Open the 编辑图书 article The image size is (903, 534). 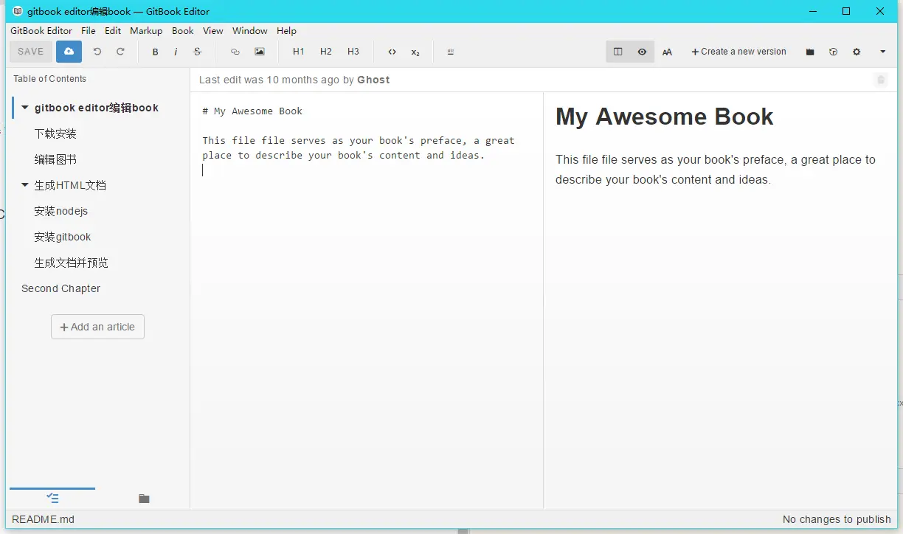(x=55, y=159)
